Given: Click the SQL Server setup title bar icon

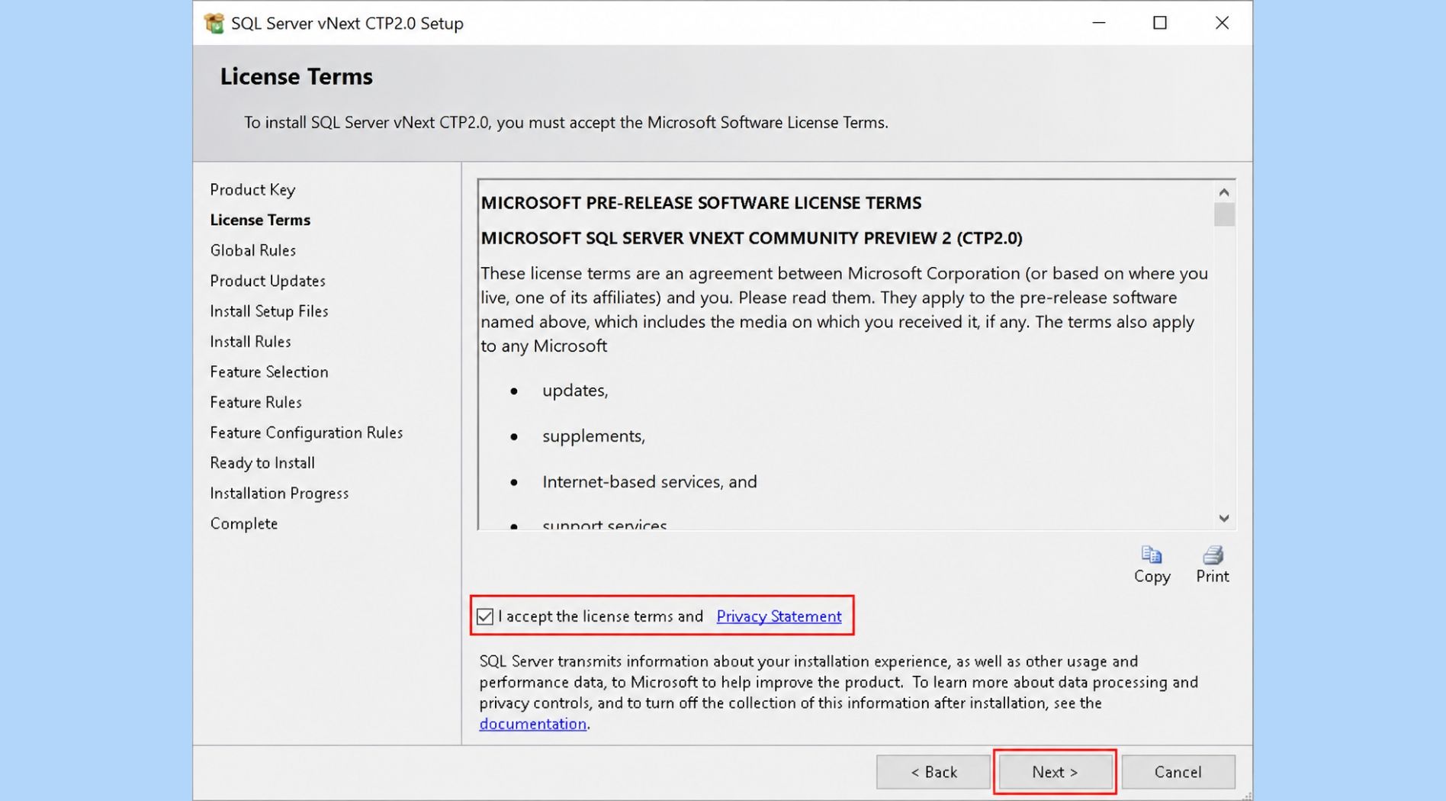Looking at the screenshot, I should point(214,23).
